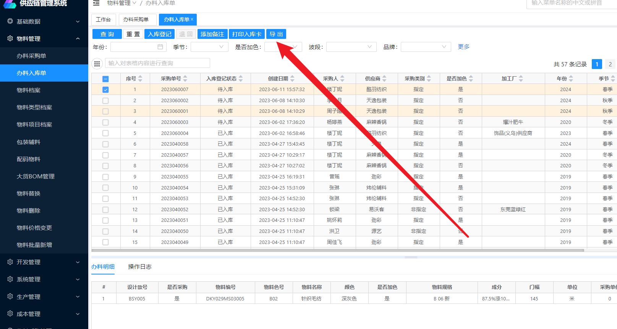The image size is (617, 329).
Task: Toggle the select-all header checkbox
Action: coord(105,79)
